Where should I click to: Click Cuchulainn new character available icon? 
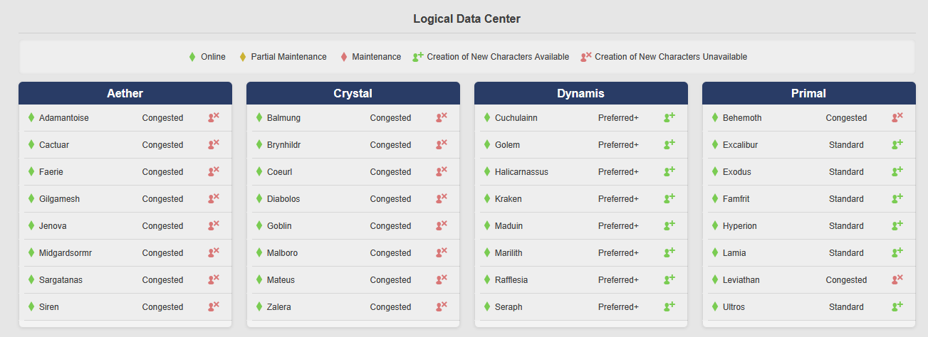pyautogui.click(x=669, y=118)
